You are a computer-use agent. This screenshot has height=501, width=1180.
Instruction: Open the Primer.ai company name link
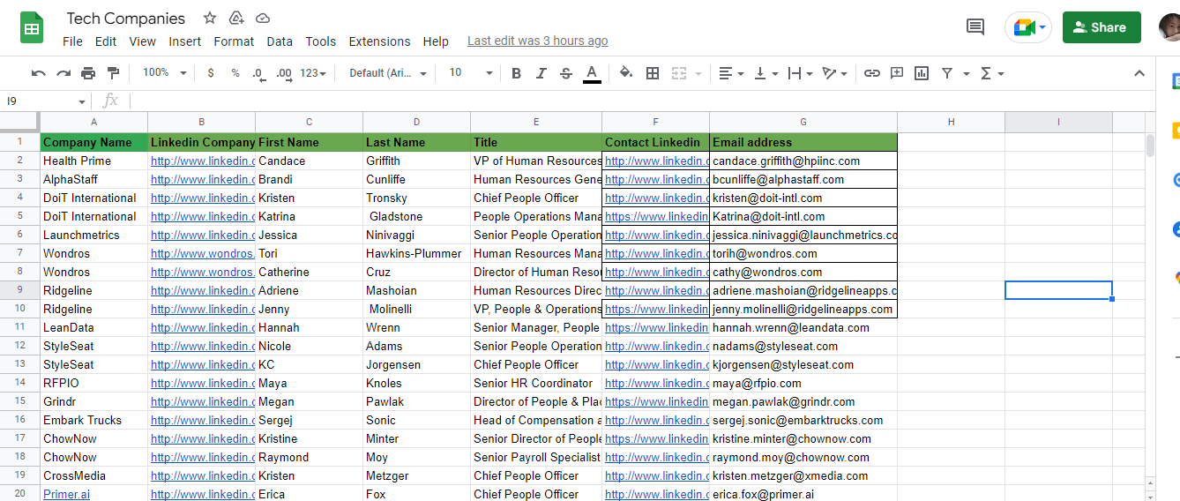coord(66,494)
